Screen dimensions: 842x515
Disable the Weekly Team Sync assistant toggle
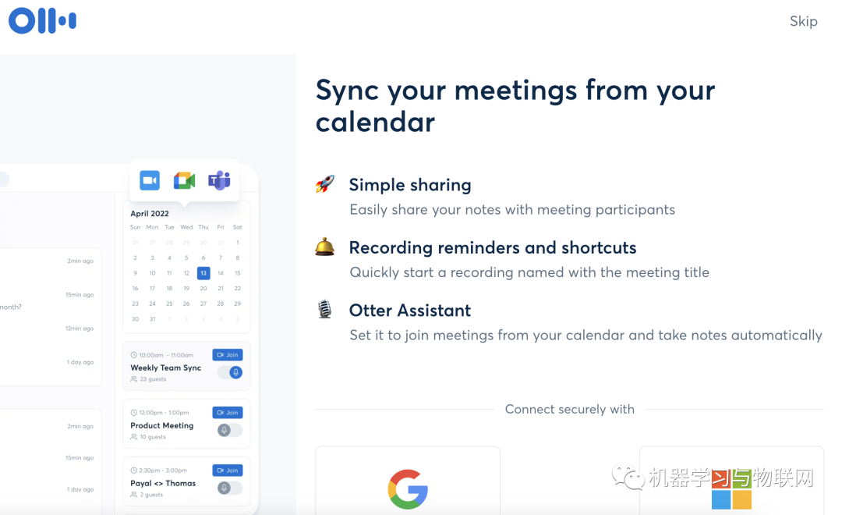click(x=230, y=372)
